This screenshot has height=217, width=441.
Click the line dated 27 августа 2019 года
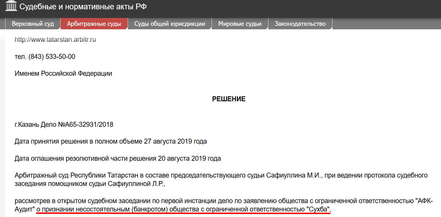click(x=111, y=142)
